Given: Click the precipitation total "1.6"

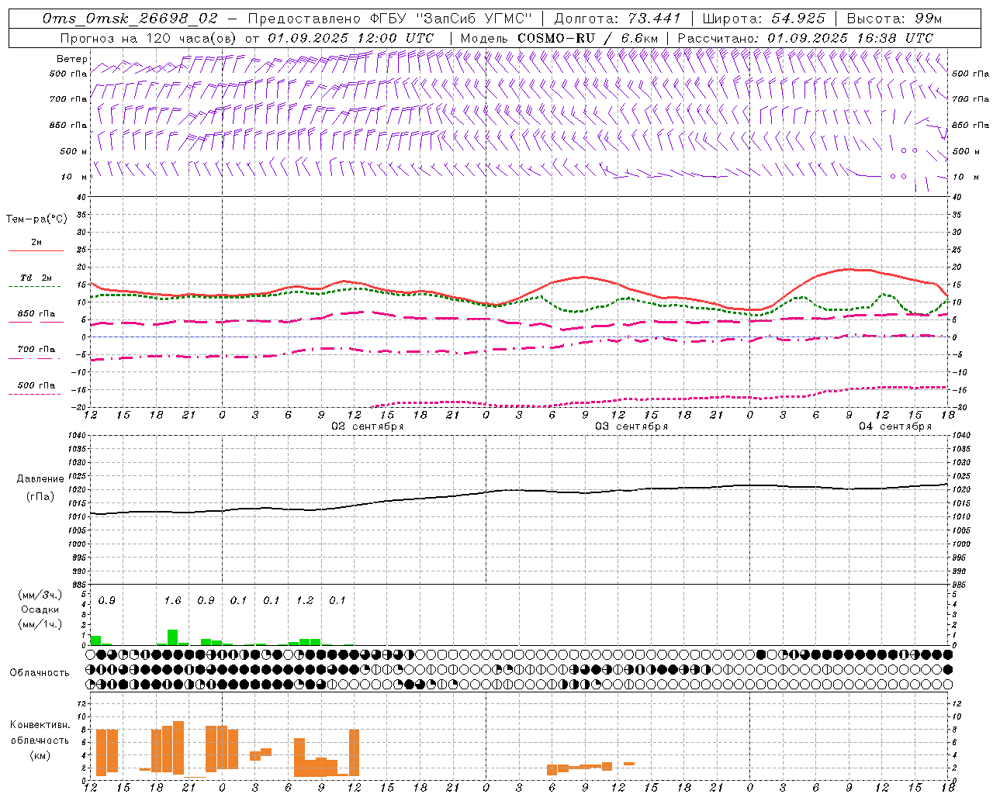Looking at the screenshot, I should 172,601.
